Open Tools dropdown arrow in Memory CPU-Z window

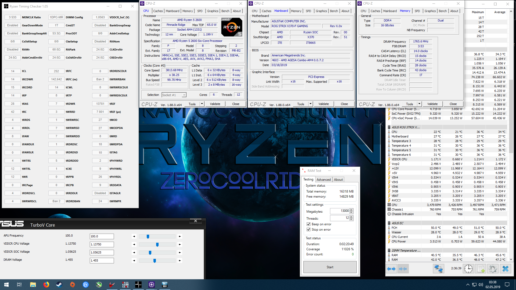click(x=419, y=104)
